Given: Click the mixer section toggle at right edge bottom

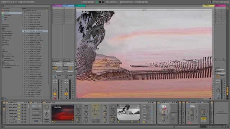Looking at the screenshot, I should click(227, 94).
